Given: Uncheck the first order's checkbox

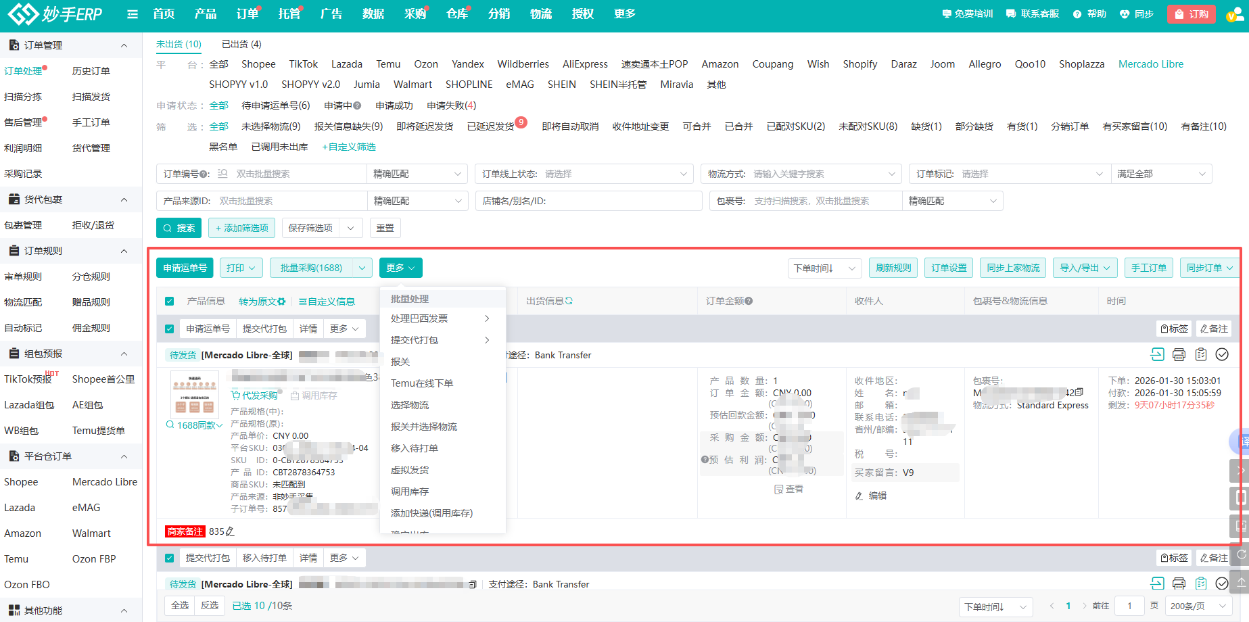Looking at the screenshot, I should (x=170, y=329).
